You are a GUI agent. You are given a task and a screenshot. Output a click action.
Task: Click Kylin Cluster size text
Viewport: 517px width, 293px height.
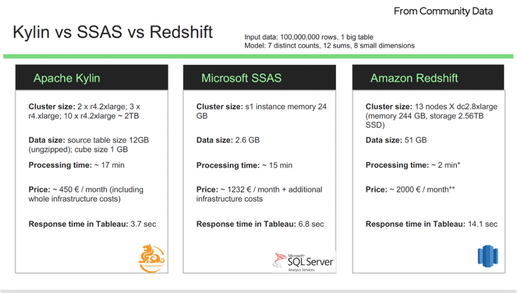84,111
